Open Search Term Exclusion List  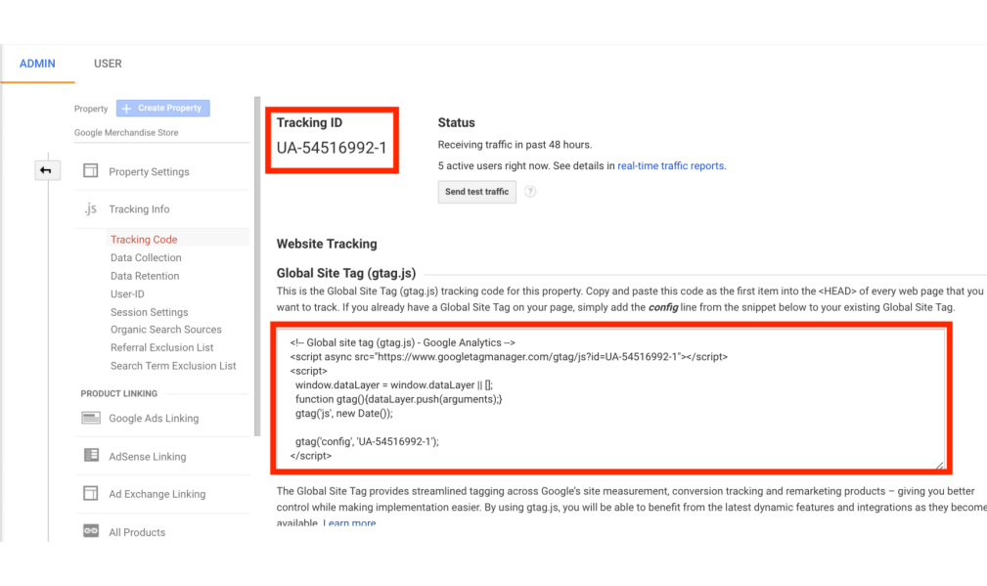point(173,366)
